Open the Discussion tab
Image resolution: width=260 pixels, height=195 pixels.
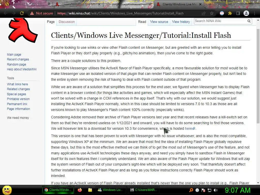(67, 22)
